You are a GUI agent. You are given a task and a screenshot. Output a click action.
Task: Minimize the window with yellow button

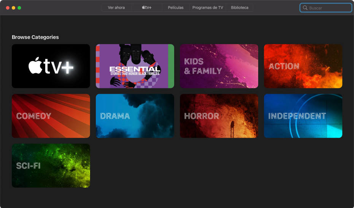click(x=14, y=8)
